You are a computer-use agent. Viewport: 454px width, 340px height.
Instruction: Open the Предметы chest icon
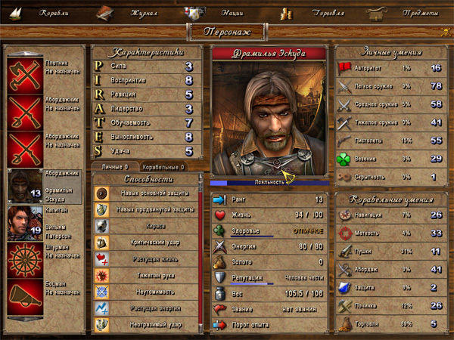pyautogui.click(x=376, y=14)
